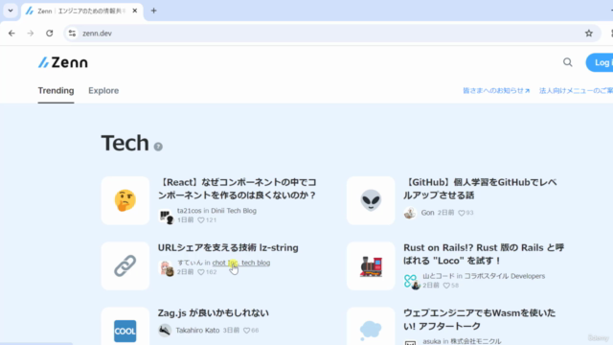Open the alien emoji article thumbnail
613x345 pixels.
coord(371,200)
